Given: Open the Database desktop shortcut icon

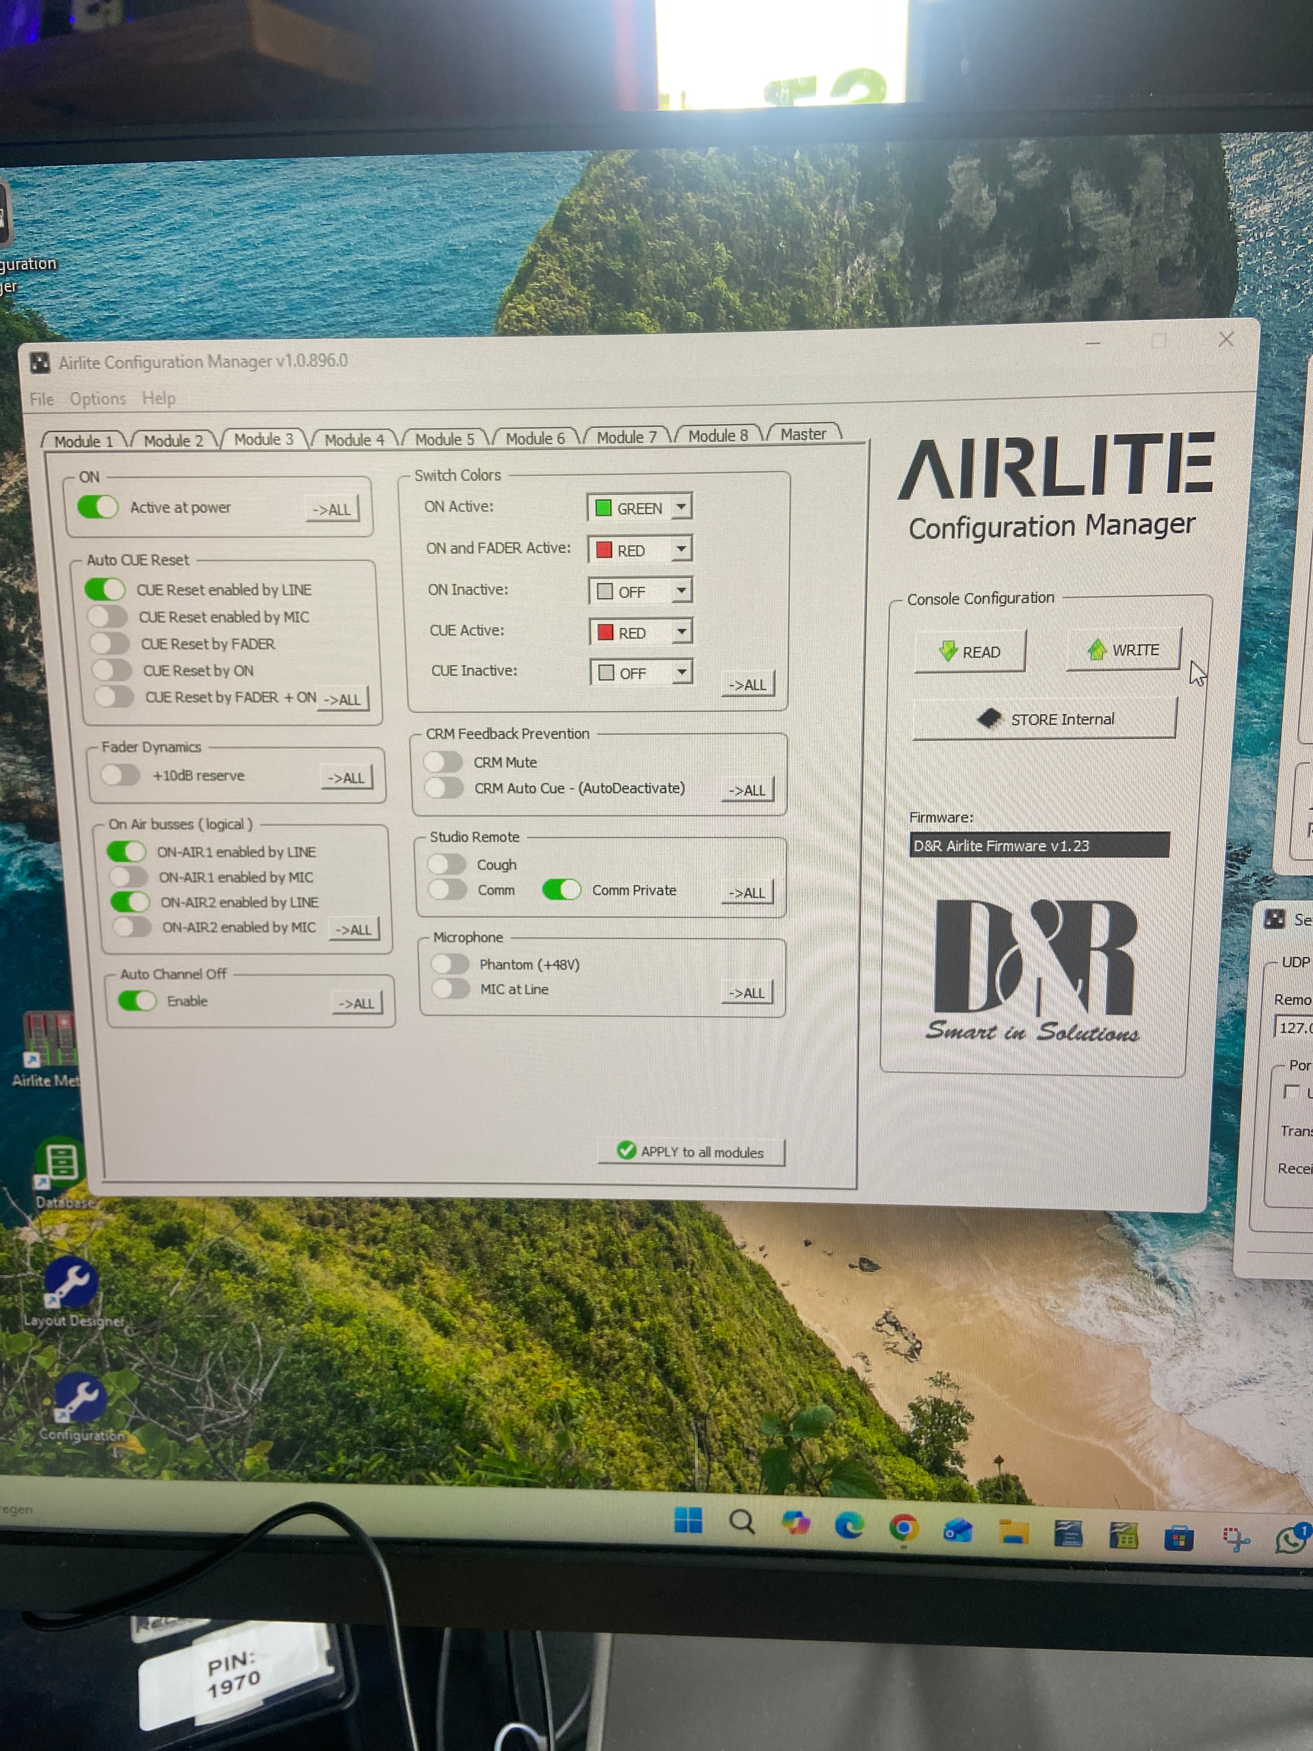Looking at the screenshot, I should [x=62, y=1172].
